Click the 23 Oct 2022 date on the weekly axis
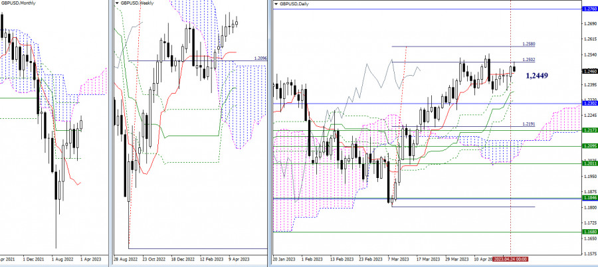This screenshot has height=267, width=598. 153,259
